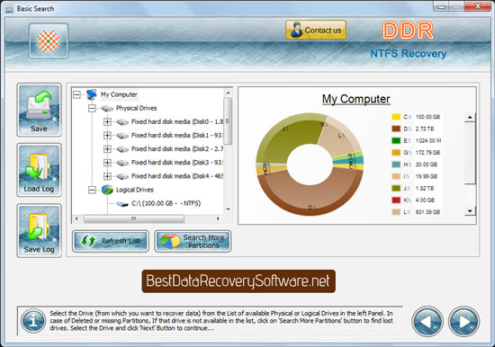This screenshot has height=347, width=495.
Task: Click the Search More Partitions button
Action: (193, 241)
